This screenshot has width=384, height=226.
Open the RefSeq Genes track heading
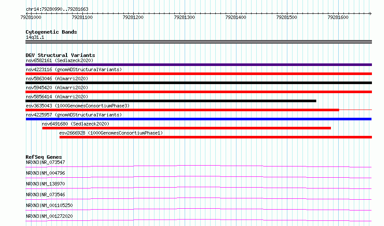click(44, 157)
